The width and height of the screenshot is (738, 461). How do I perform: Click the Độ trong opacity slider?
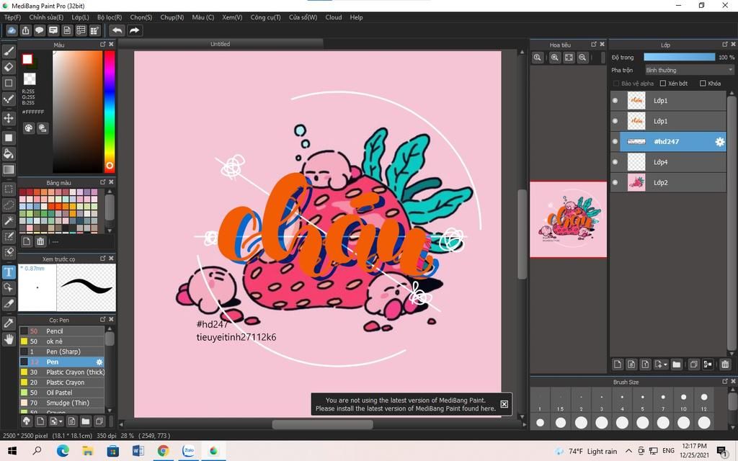pyautogui.click(x=679, y=57)
